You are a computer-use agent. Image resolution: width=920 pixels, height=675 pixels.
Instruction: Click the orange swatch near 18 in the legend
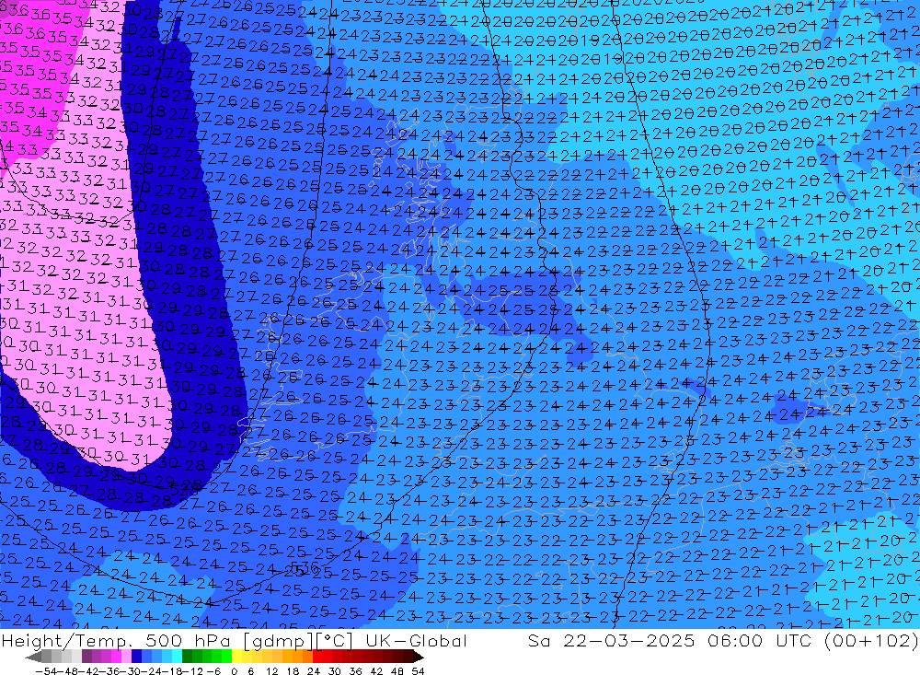point(296,657)
